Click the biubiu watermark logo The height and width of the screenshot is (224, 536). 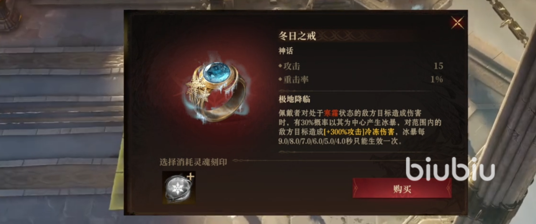coord(450,169)
